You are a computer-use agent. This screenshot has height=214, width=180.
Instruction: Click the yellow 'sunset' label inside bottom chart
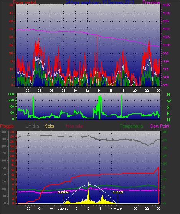[118, 192]
